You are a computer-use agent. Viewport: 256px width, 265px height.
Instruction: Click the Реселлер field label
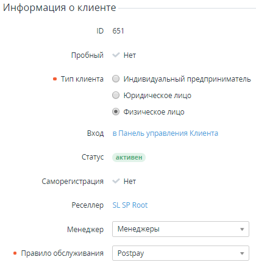pos(88,205)
